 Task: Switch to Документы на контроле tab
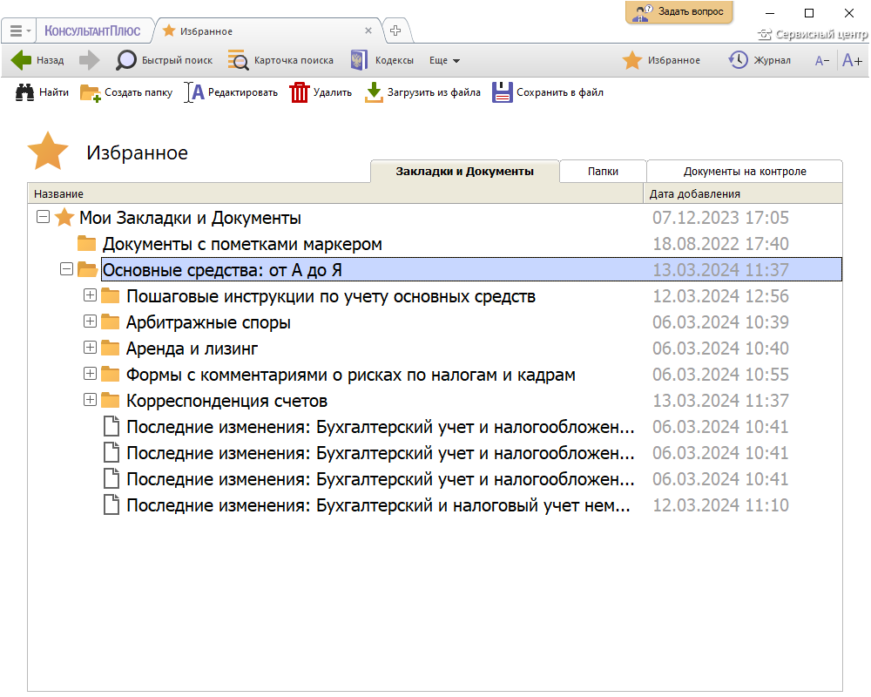pyautogui.click(x=745, y=171)
